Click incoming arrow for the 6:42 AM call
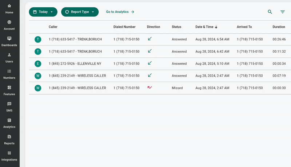Screen dimensions: 291x167 coord(150,51)
